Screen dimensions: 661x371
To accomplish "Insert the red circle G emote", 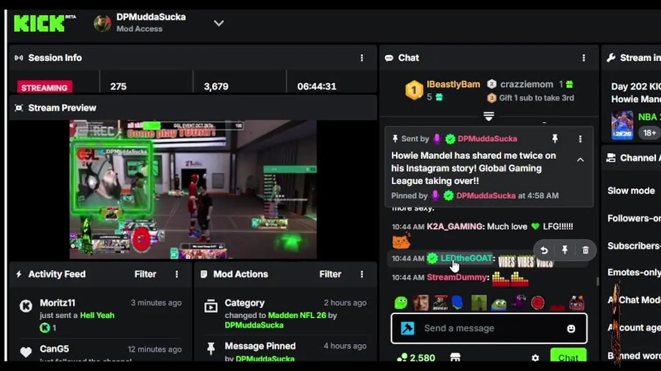I will click(x=538, y=303).
